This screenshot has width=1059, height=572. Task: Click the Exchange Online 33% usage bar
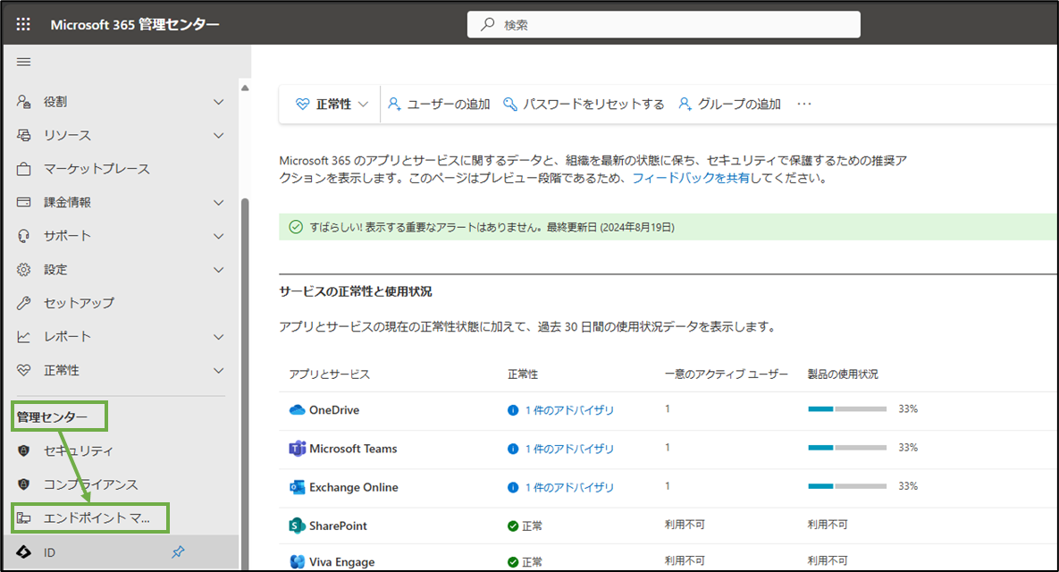pyautogui.click(x=847, y=486)
